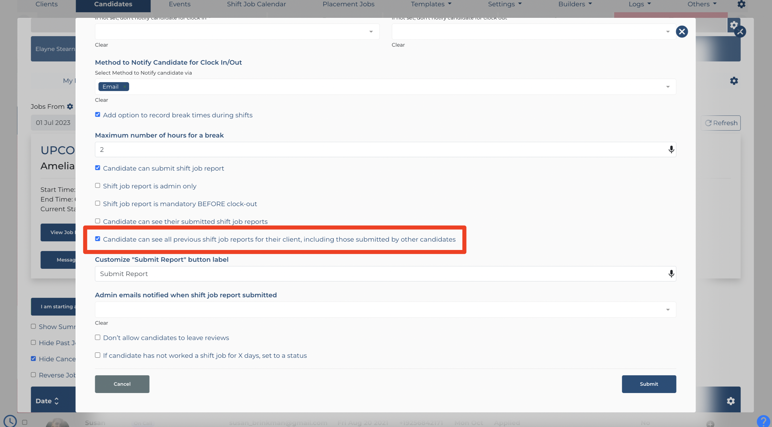Remove the Email tag via its x
Viewport: 772px width, 427px height.
pyautogui.click(x=125, y=87)
